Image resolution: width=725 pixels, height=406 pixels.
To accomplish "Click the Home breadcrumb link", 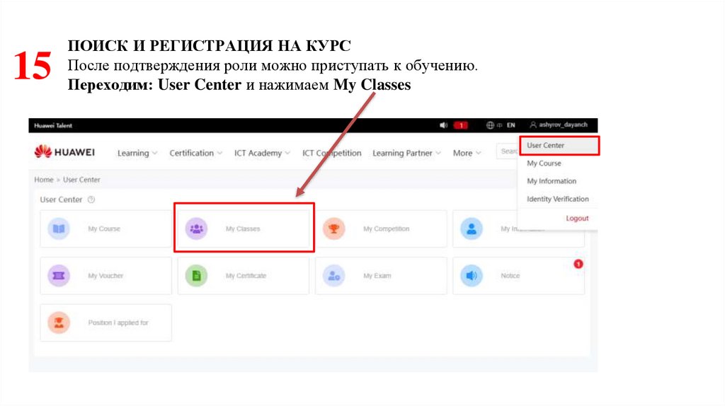I will 43,180.
